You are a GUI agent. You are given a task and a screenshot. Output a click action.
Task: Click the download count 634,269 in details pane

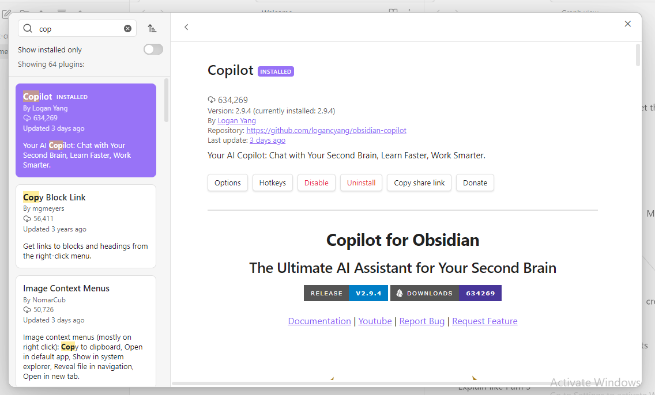coord(233,100)
